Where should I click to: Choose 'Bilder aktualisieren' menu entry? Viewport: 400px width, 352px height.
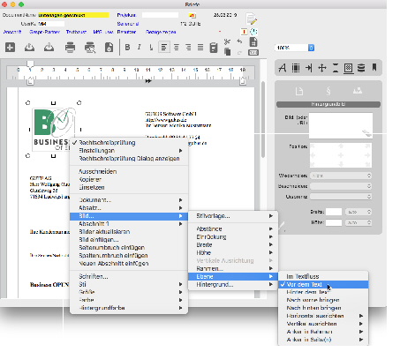129,232
